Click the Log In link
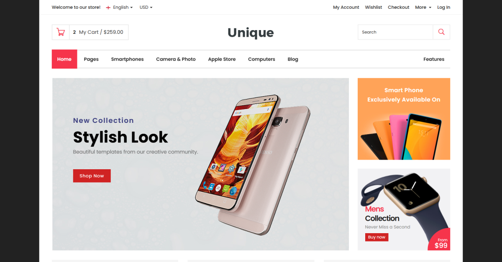Viewport: 502px width, 262px height. (444, 8)
